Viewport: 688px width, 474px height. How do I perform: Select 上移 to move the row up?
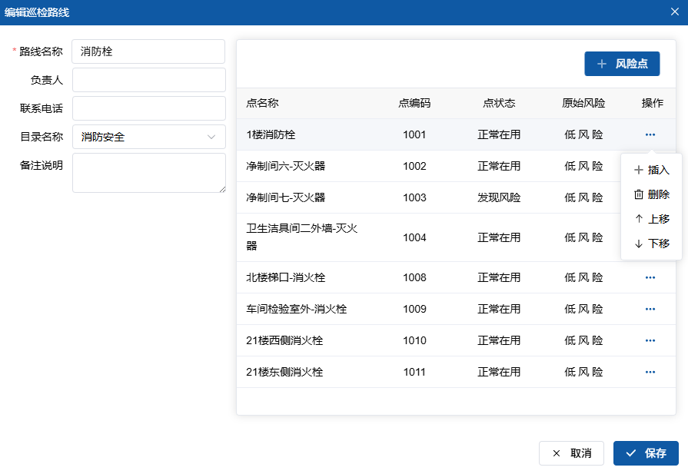click(651, 219)
